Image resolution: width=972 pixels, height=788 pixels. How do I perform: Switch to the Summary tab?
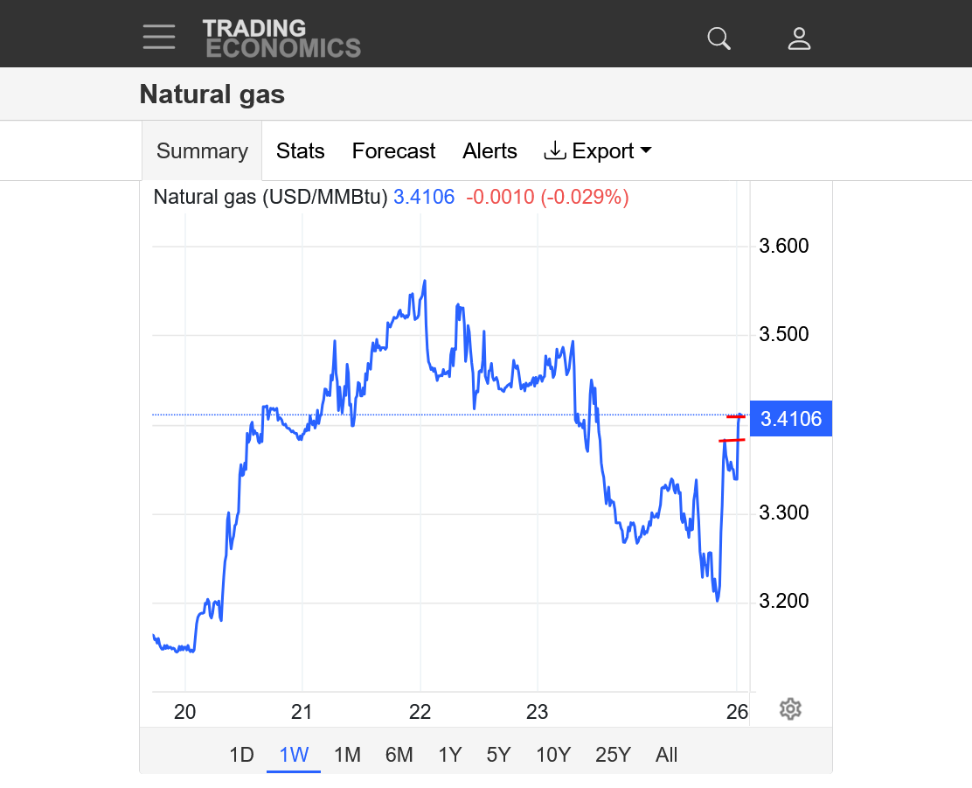pos(202,151)
